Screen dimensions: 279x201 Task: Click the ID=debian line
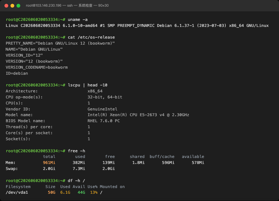pyautogui.click(x=17, y=73)
